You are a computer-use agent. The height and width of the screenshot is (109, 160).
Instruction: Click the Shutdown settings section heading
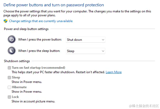click(17, 61)
